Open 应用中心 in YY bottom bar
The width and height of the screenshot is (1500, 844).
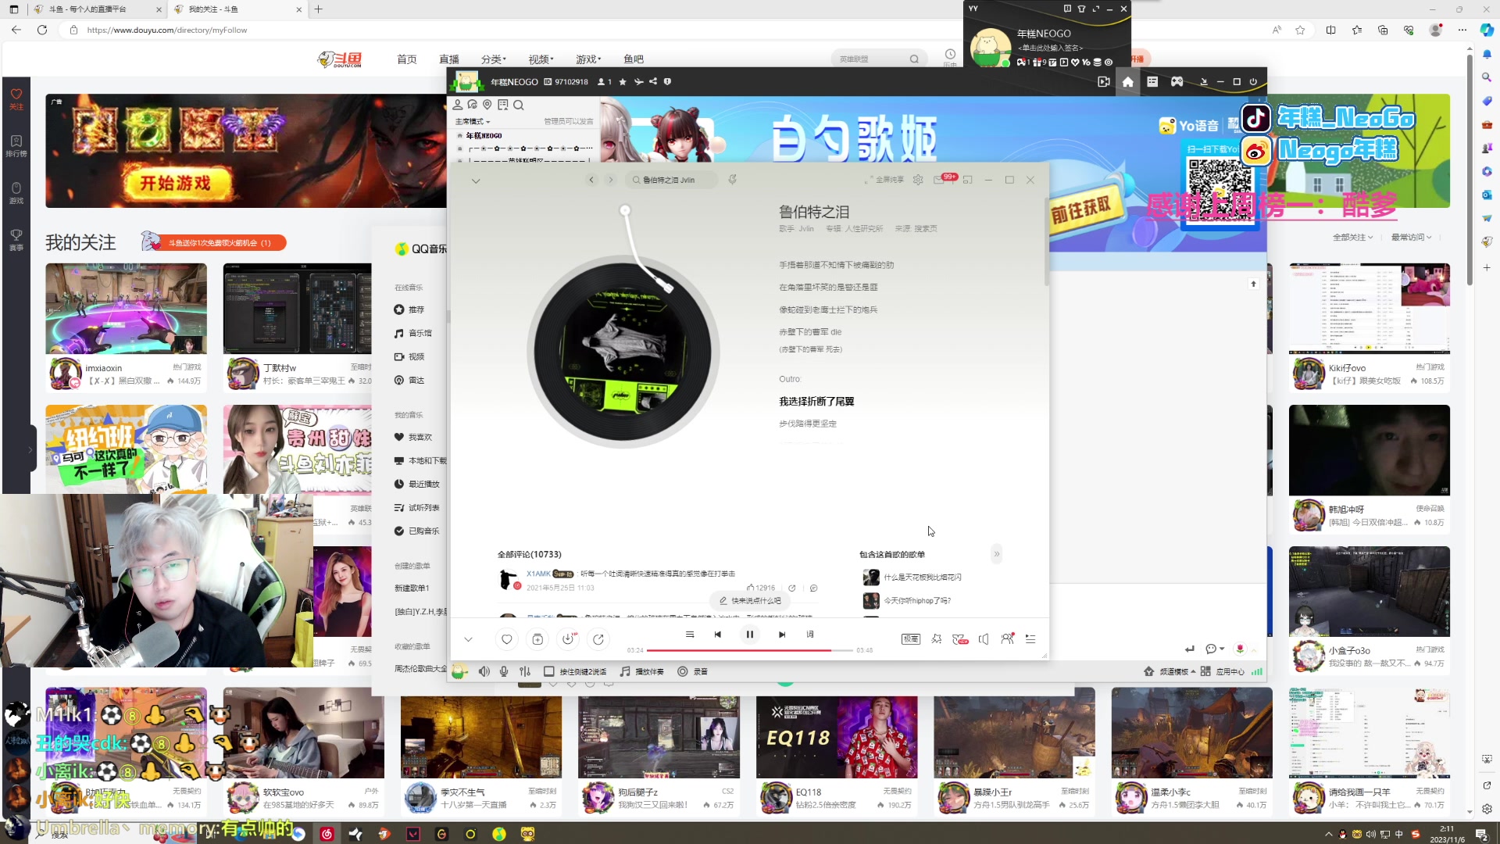point(1223,671)
